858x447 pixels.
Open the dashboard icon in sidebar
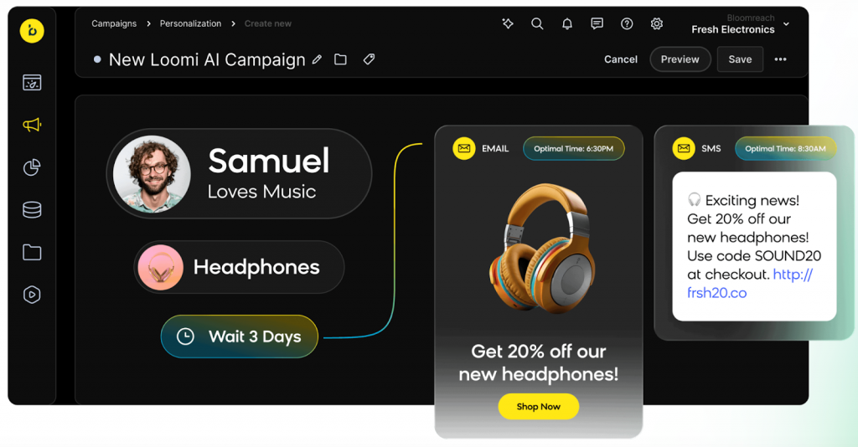point(32,83)
